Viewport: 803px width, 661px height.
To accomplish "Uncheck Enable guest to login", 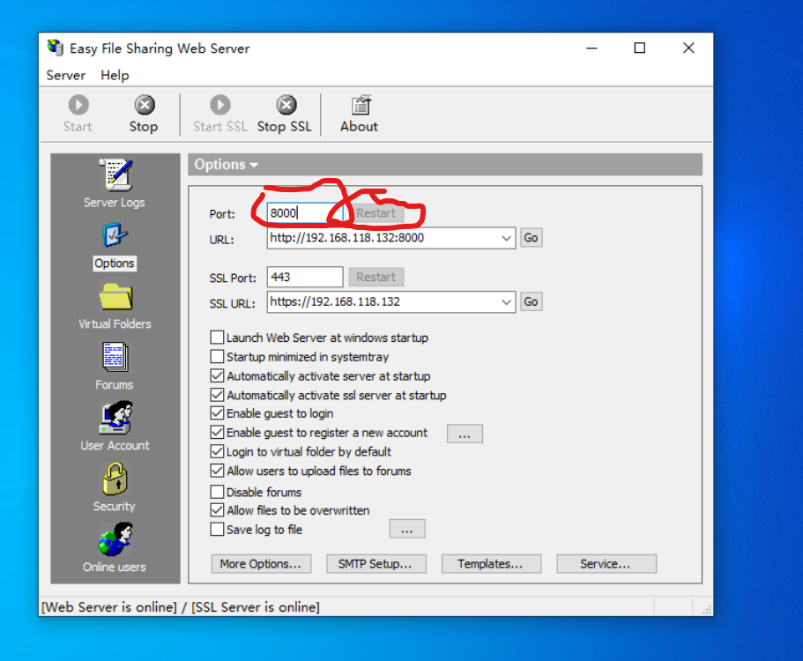I will (217, 413).
